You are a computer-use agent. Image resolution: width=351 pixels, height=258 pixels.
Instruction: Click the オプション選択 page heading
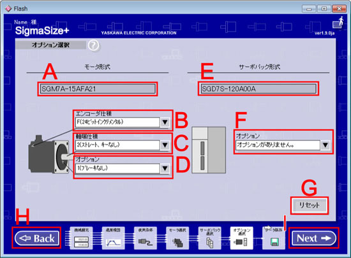click(x=50, y=45)
